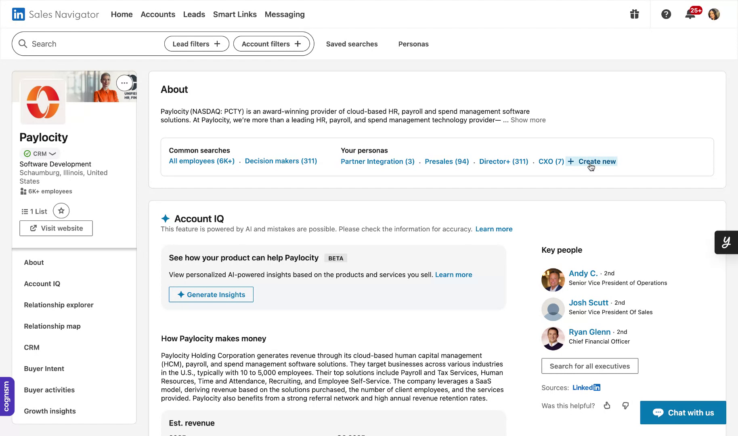Open the more options ellipsis on Paylocity card
The image size is (738, 436).
(124, 83)
